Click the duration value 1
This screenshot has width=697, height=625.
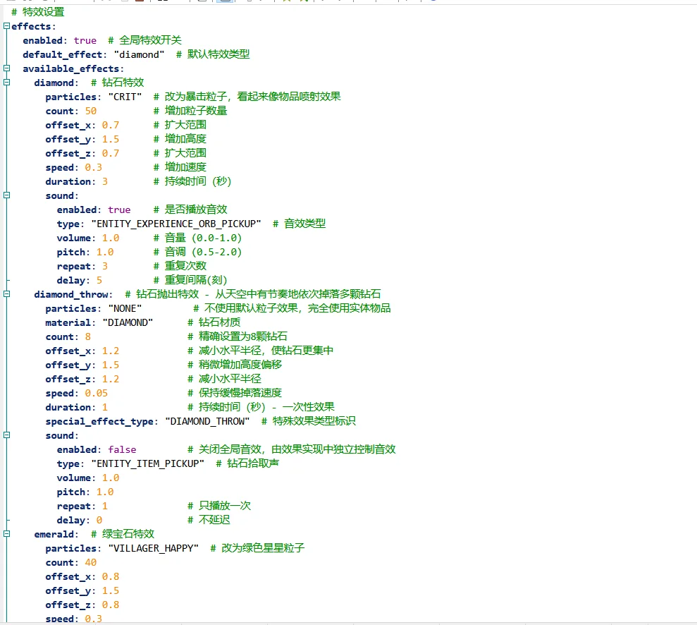click(105, 408)
